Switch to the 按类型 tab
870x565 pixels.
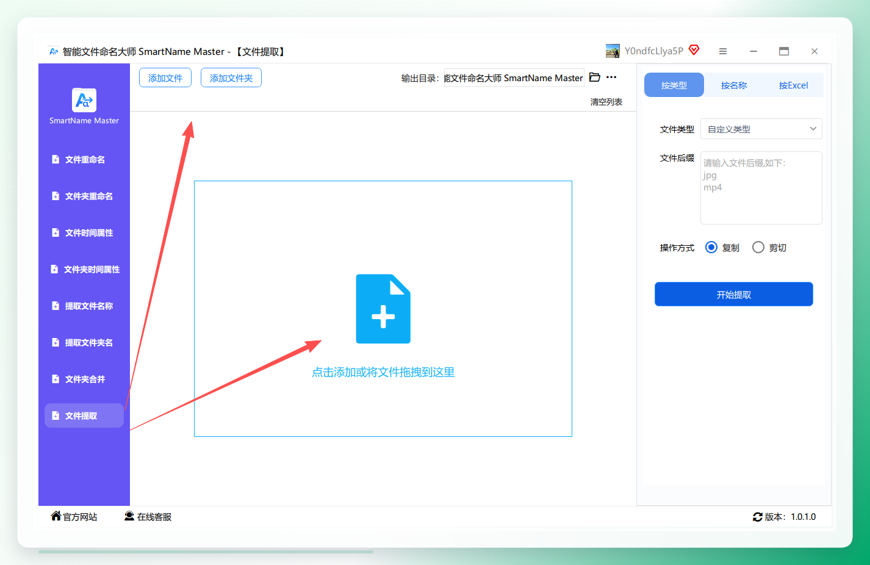[x=674, y=85]
